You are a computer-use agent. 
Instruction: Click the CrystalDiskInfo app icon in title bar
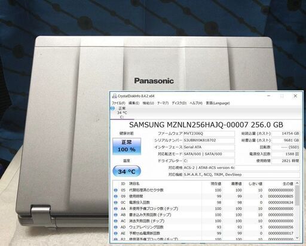pos(114,96)
